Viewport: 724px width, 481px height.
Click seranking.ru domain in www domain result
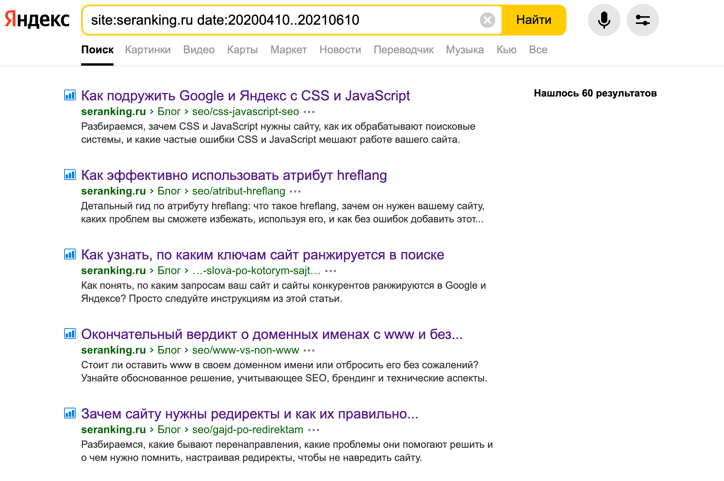coord(114,350)
